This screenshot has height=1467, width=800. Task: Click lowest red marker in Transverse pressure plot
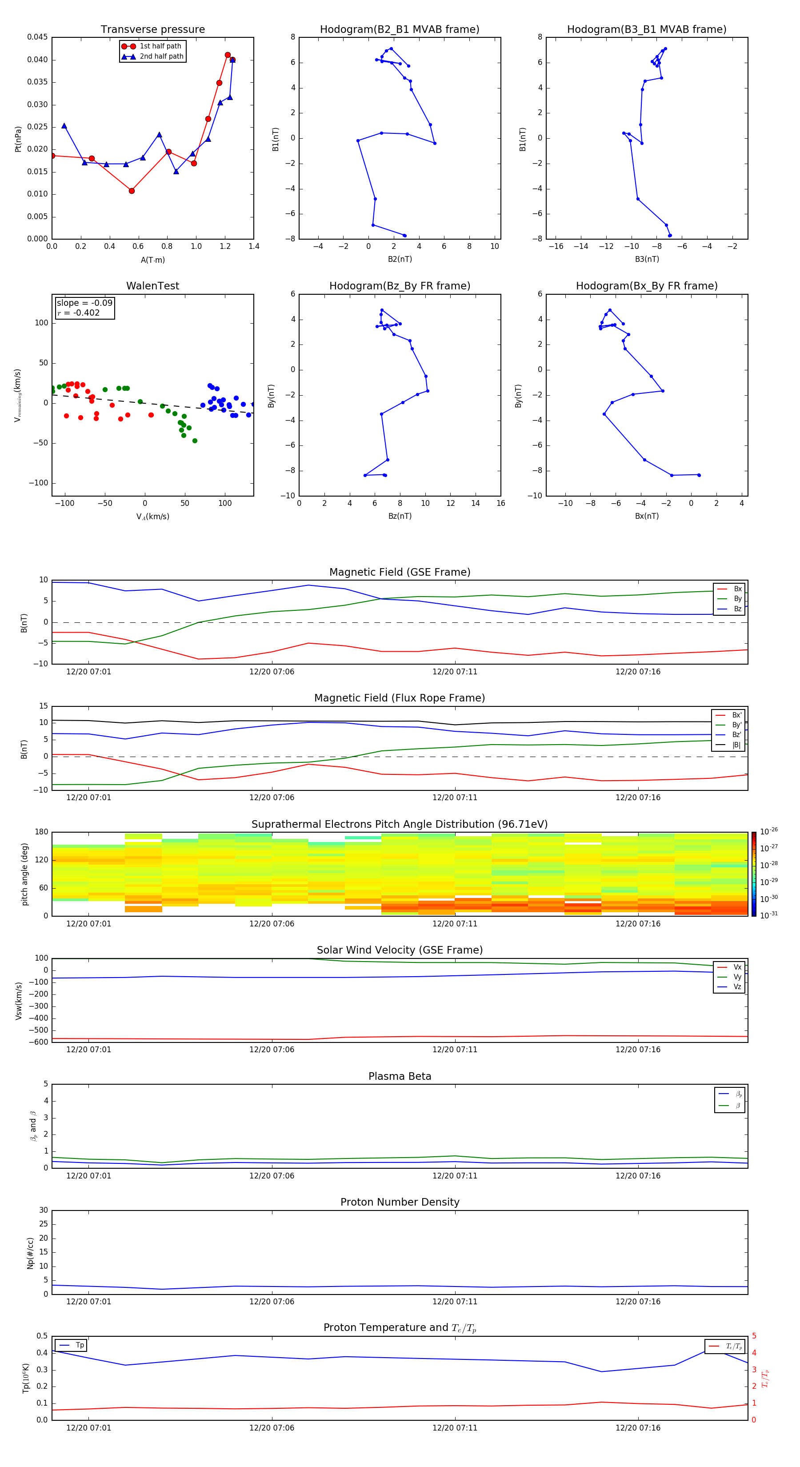(132, 191)
